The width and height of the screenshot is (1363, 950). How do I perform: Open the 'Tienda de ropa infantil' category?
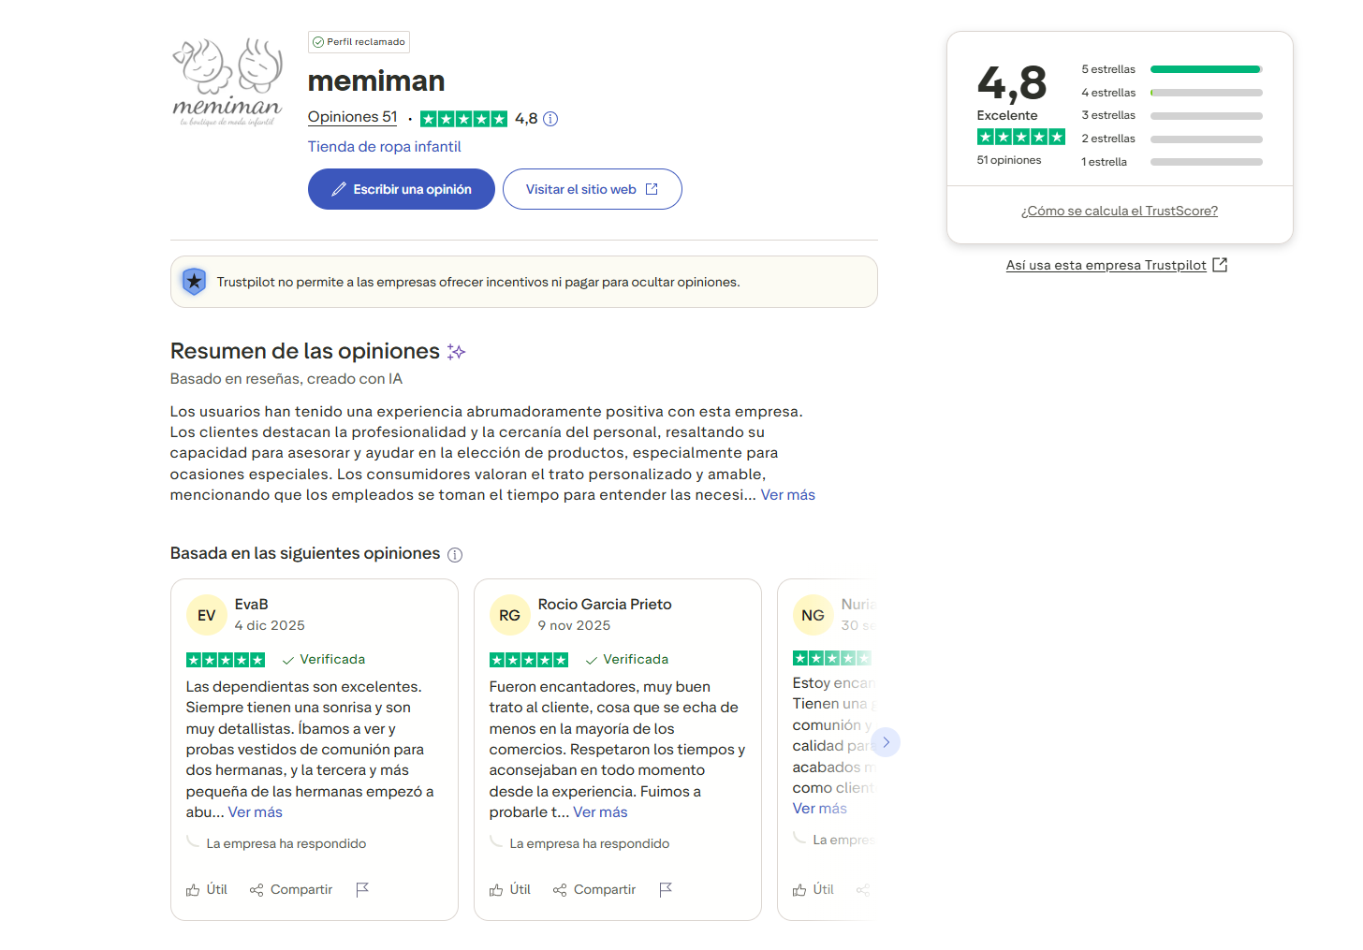click(384, 147)
